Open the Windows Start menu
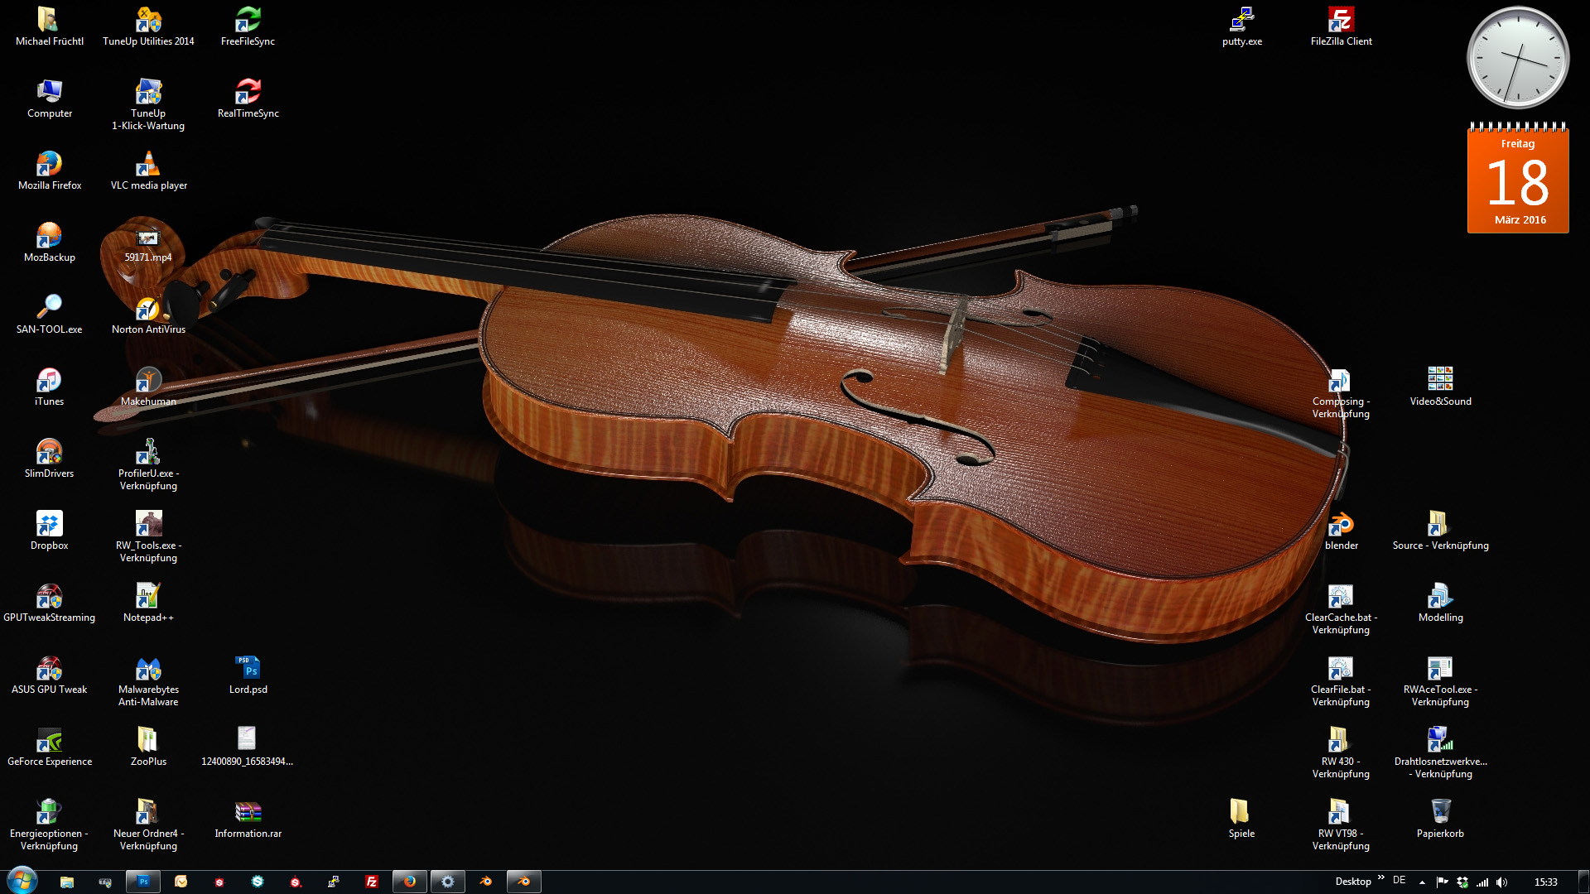The width and height of the screenshot is (1590, 894). pyautogui.click(x=22, y=881)
